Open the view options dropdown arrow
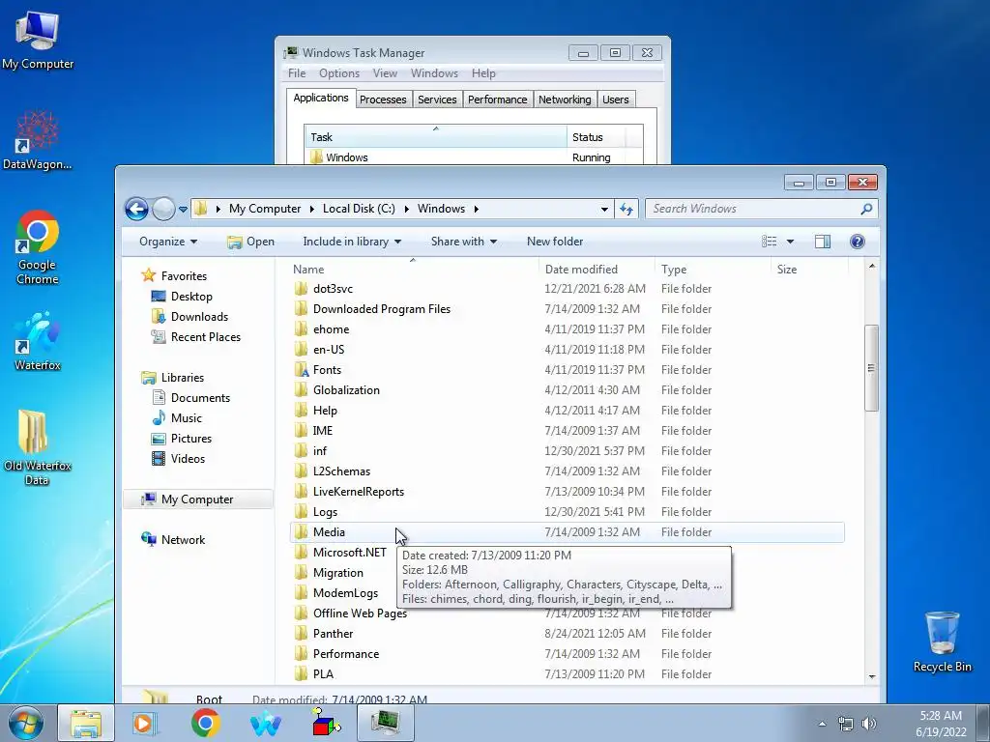Image resolution: width=990 pixels, height=742 pixels. click(790, 242)
